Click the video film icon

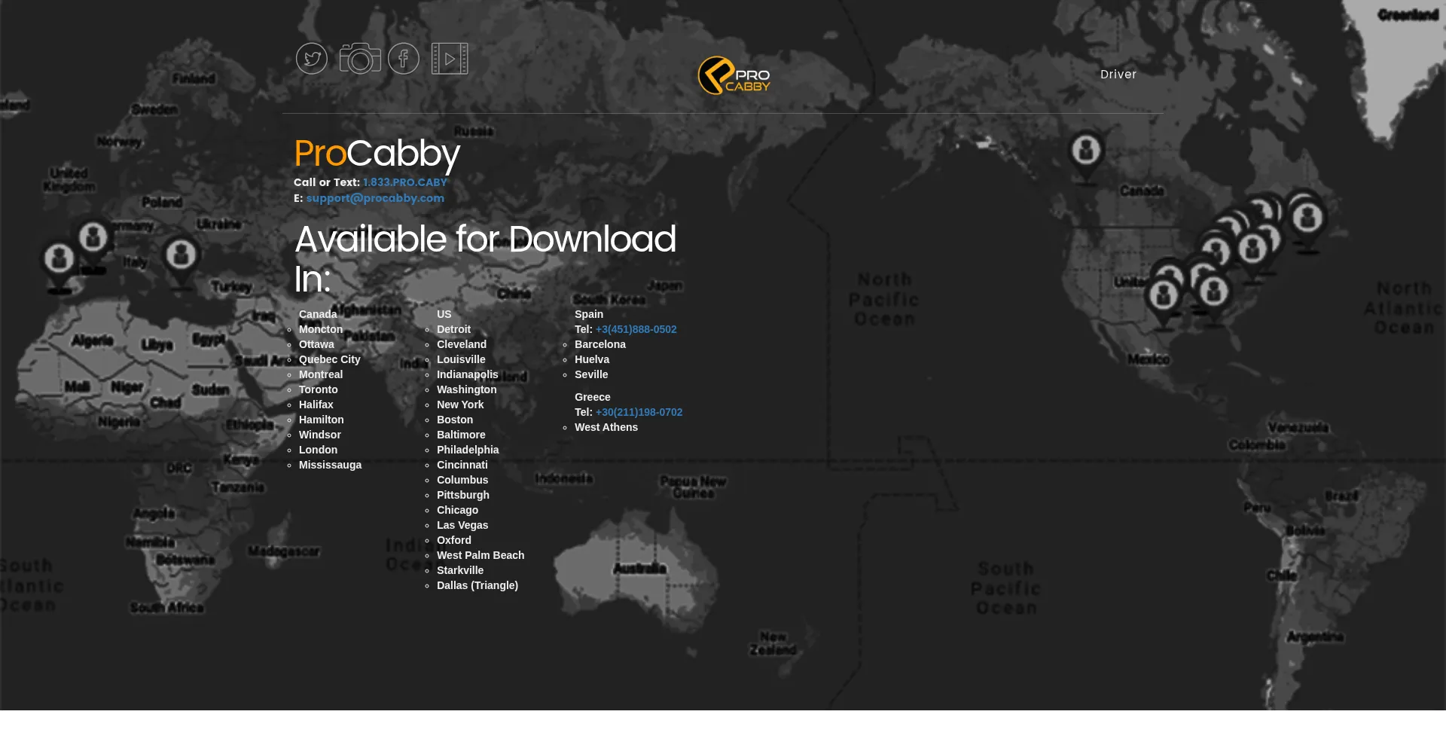[x=450, y=59]
